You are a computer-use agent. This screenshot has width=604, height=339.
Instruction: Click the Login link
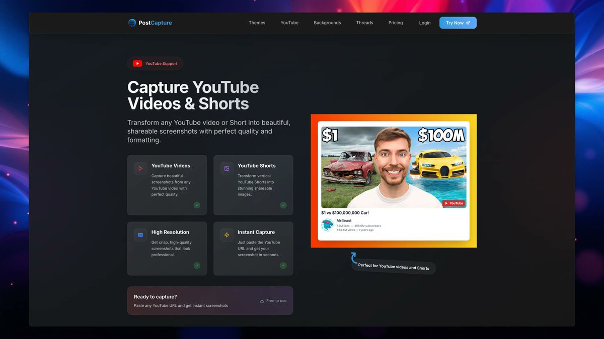click(425, 23)
